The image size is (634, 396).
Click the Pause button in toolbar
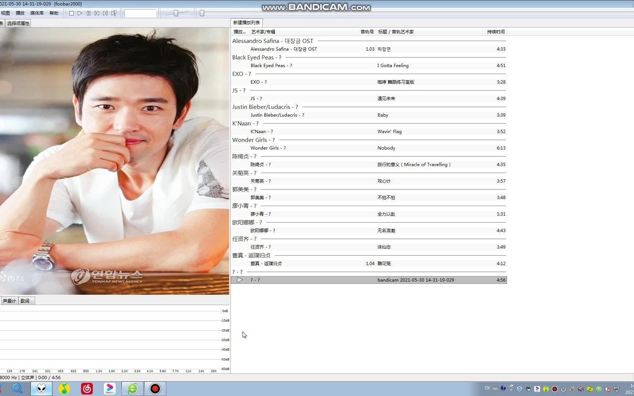[x=88, y=13]
